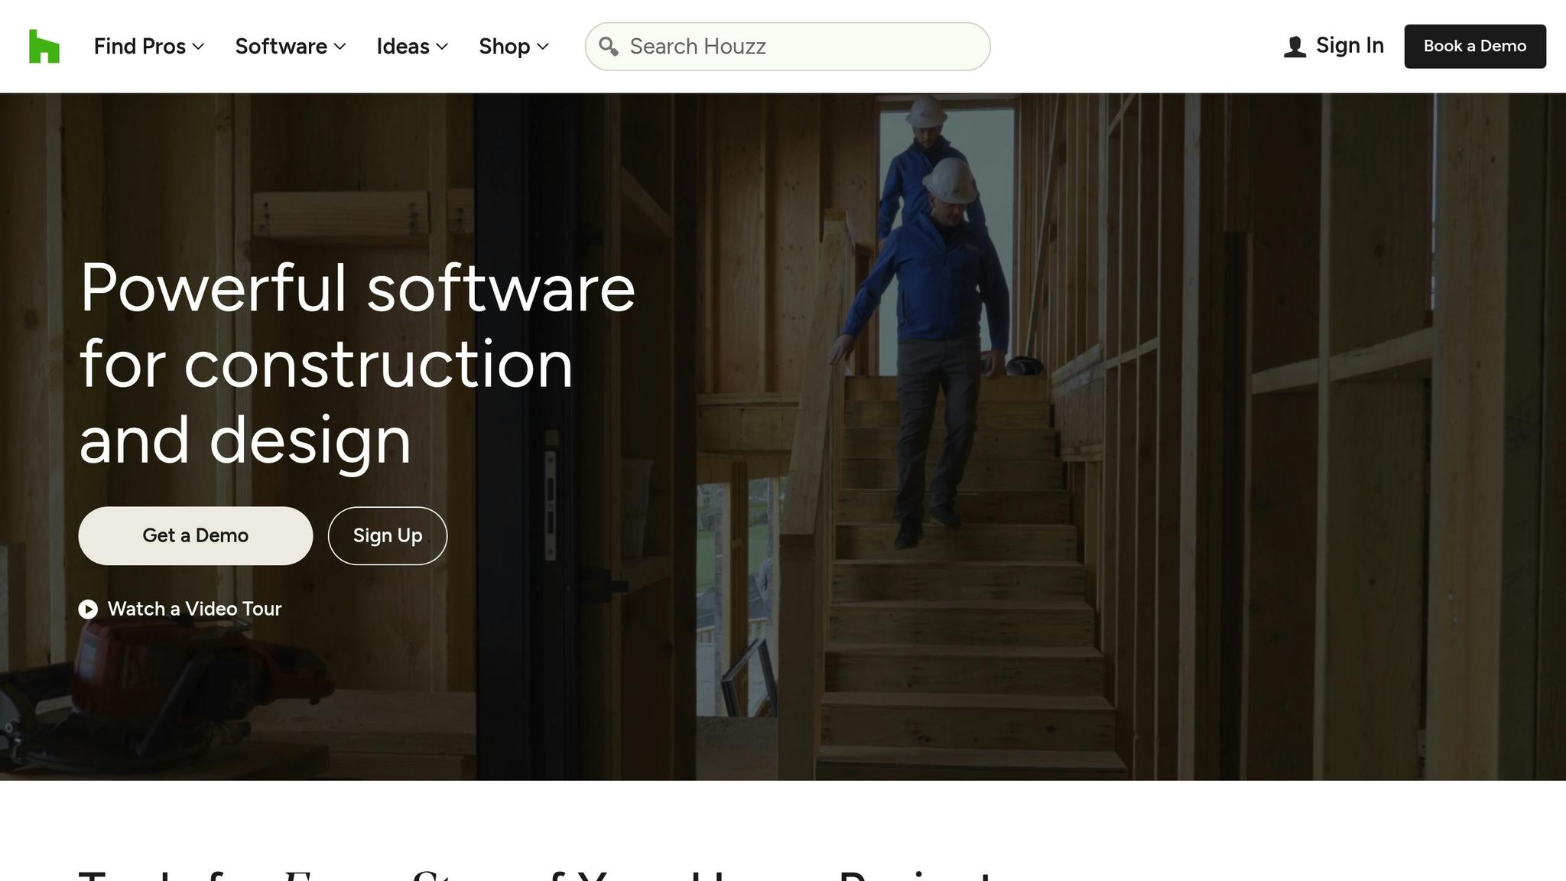Expand the Ideas dropdown chevron

(x=443, y=47)
